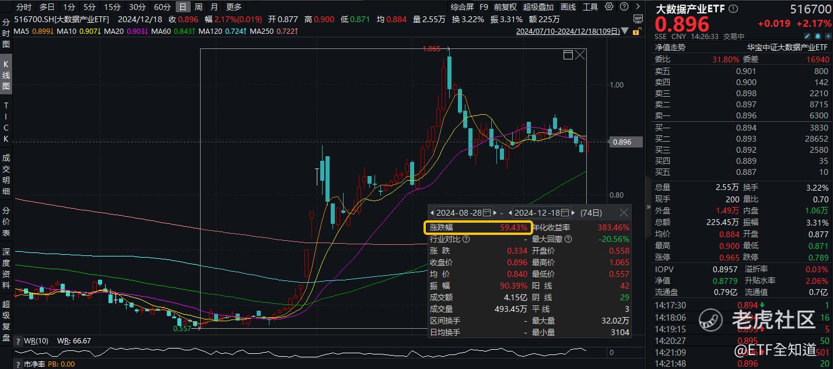Select the 5分 timeframe
The height and width of the screenshot is (369, 833).
tap(89, 7)
